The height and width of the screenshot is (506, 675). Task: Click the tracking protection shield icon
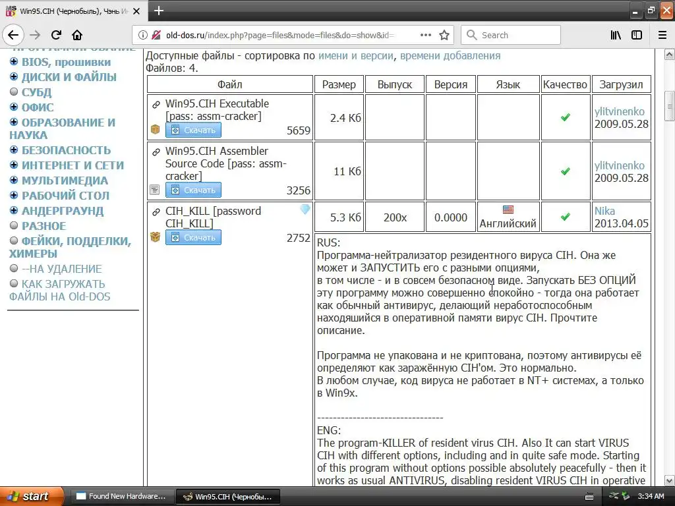click(x=156, y=36)
